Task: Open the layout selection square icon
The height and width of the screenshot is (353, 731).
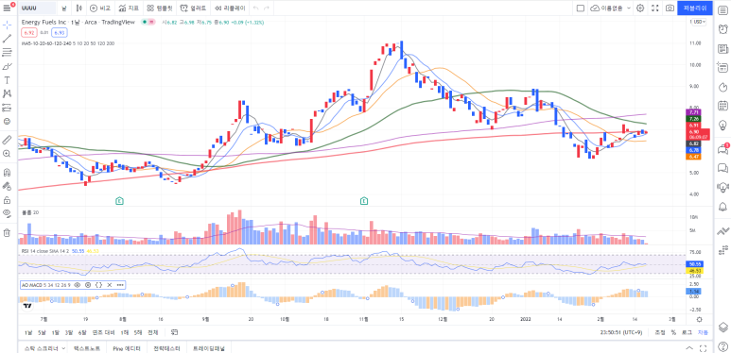Action: [x=581, y=8]
